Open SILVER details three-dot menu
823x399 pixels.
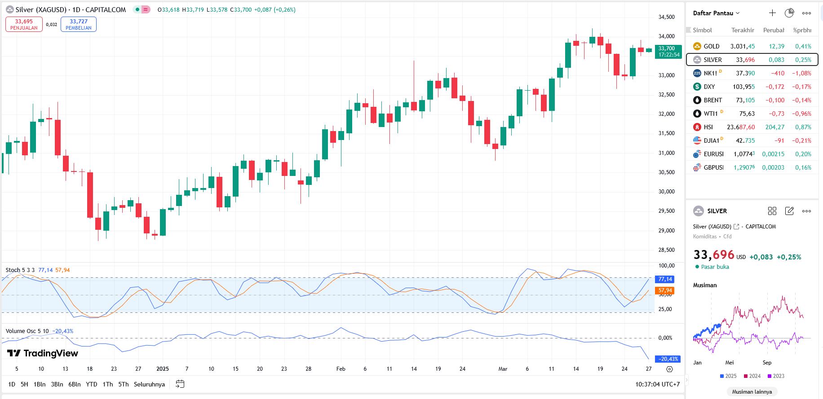tap(807, 211)
